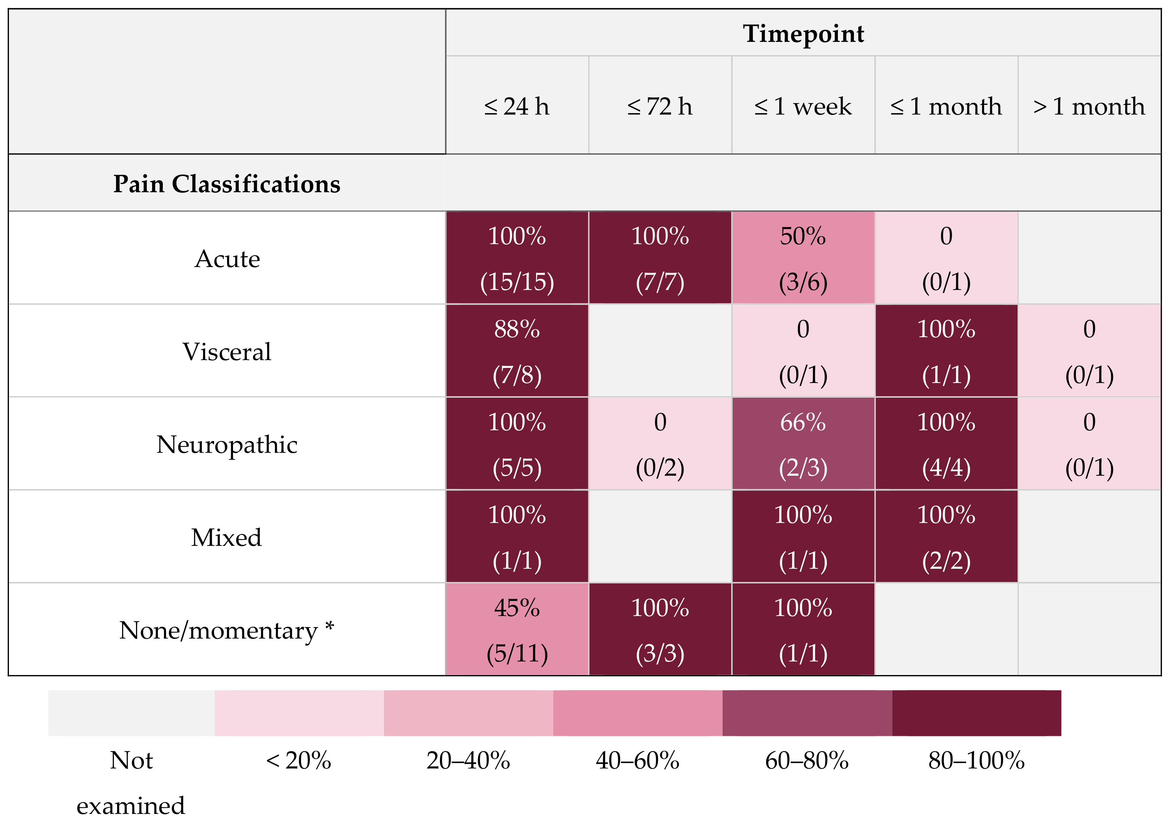Click the '20–40%' legend color swatch
This screenshot has height=825, width=1170.
tap(468, 713)
